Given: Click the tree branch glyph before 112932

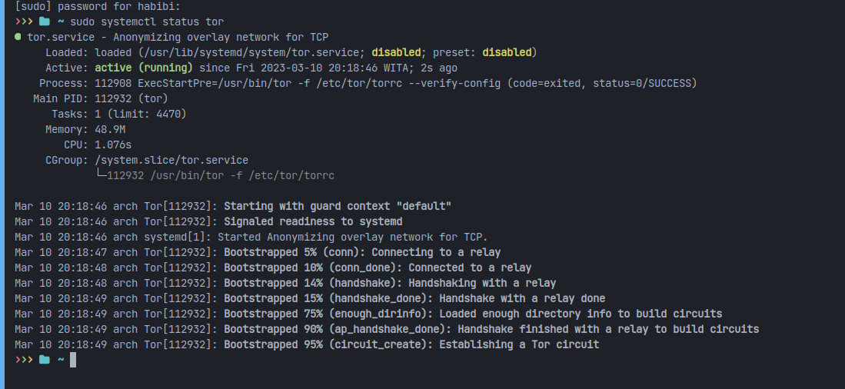Looking at the screenshot, I should click(99, 175).
